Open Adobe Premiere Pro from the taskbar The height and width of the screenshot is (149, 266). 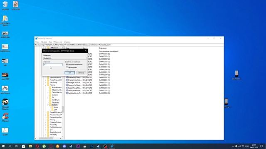78,146
